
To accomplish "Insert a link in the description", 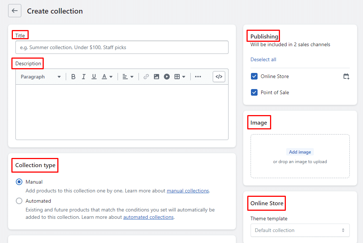I will 146,77.
